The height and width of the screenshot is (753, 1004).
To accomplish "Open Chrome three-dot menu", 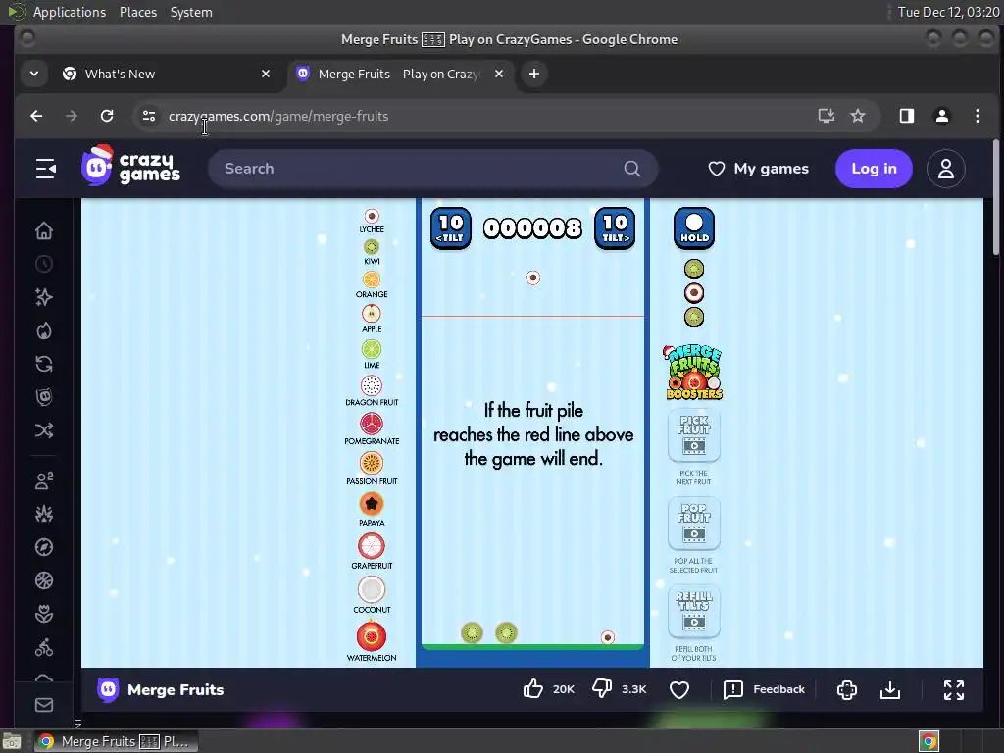I will [978, 116].
